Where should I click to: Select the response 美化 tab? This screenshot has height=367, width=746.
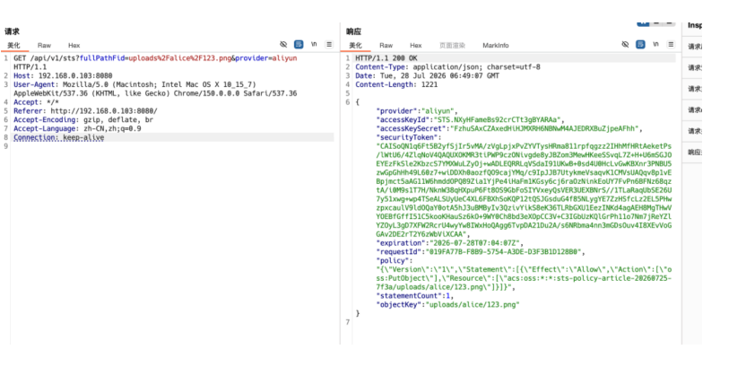click(355, 45)
